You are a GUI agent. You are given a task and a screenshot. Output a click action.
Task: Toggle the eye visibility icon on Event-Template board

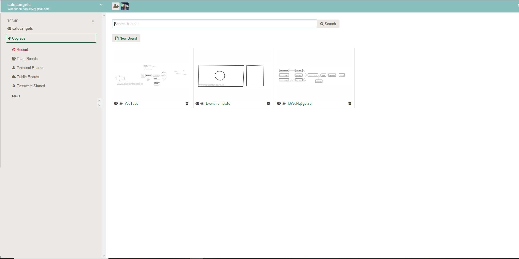point(202,104)
